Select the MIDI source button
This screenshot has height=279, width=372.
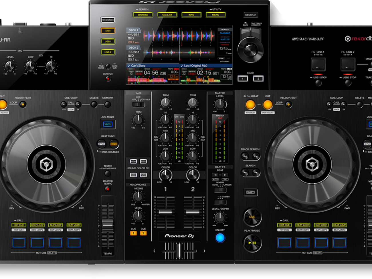[x=108, y=31]
